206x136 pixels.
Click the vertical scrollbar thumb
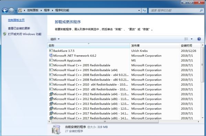203,65
